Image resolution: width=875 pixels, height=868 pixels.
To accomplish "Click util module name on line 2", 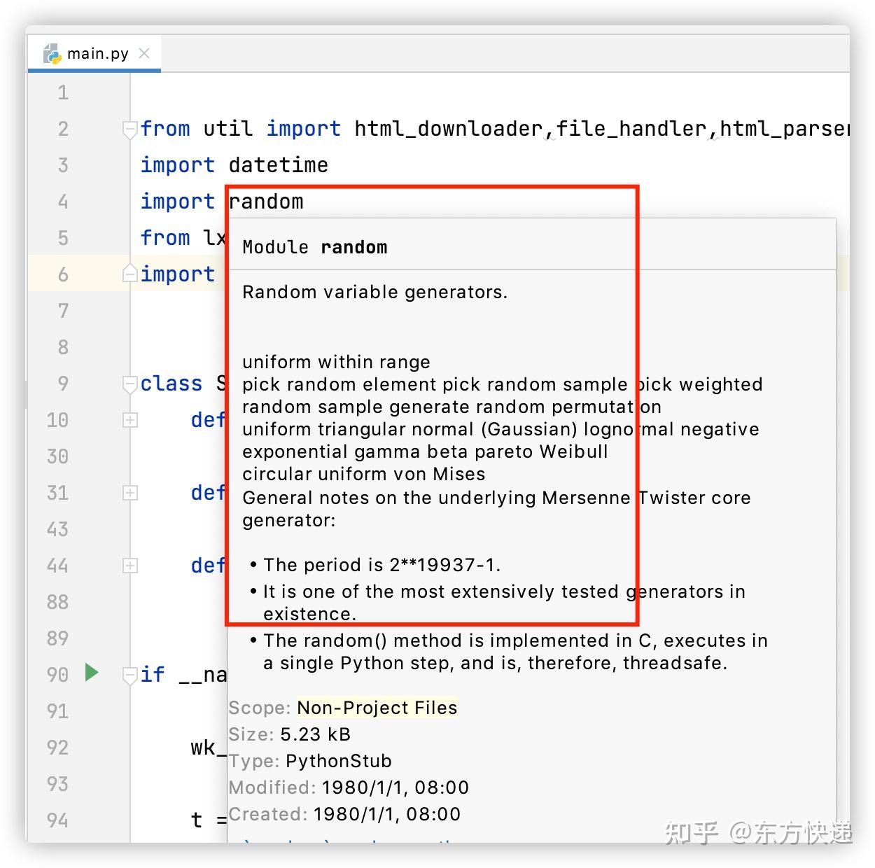I will [x=227, y=129].
